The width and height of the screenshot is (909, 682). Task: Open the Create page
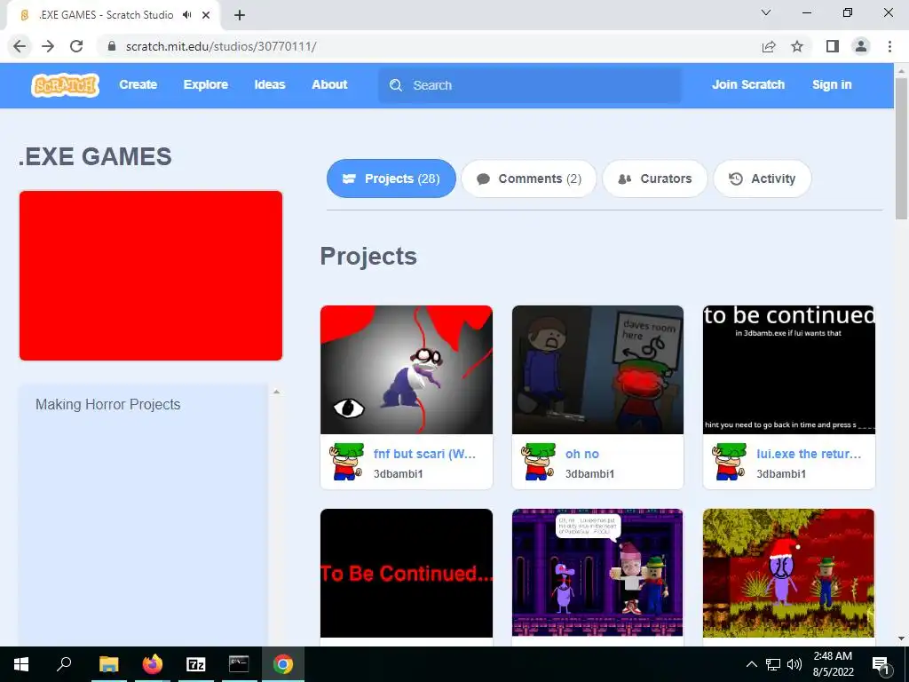tap(138, 84)
